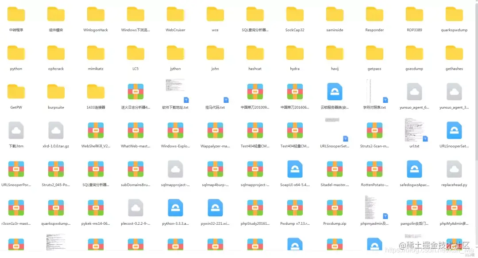Screen dimensions: 478x258
Task: Select the Windows-Explo archive
Action: tap(175, 130)
